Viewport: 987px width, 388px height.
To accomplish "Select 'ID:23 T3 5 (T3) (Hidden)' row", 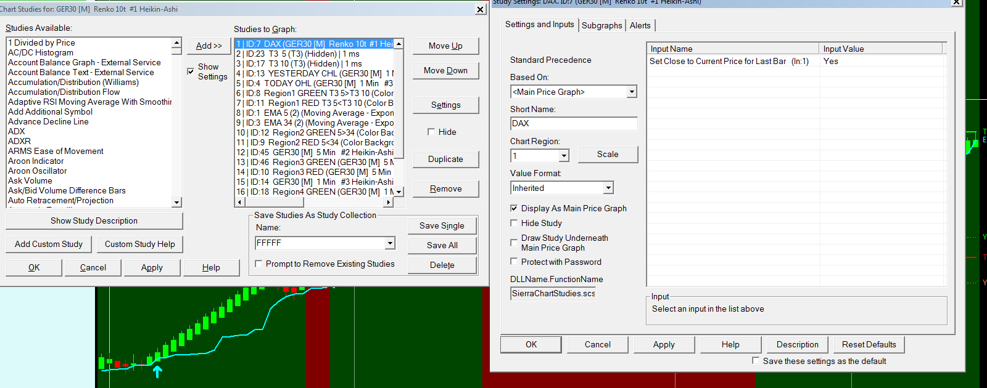I will click(315, 54).
